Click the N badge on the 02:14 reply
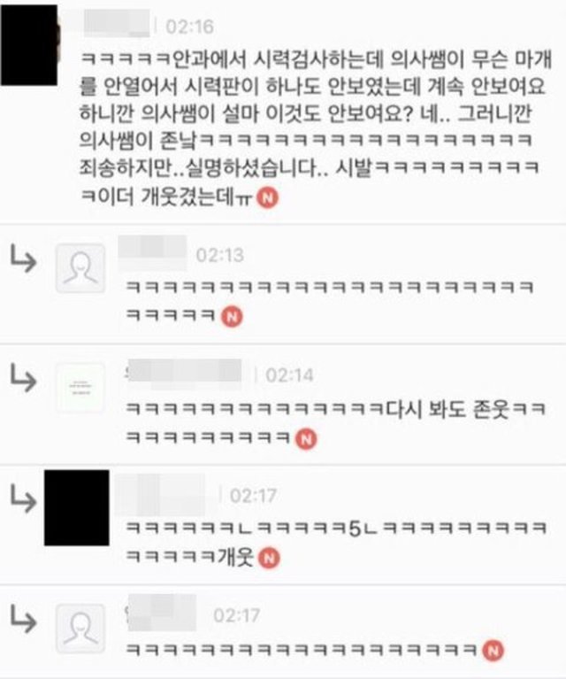This screenshot has width=566, height=679. 306,439
